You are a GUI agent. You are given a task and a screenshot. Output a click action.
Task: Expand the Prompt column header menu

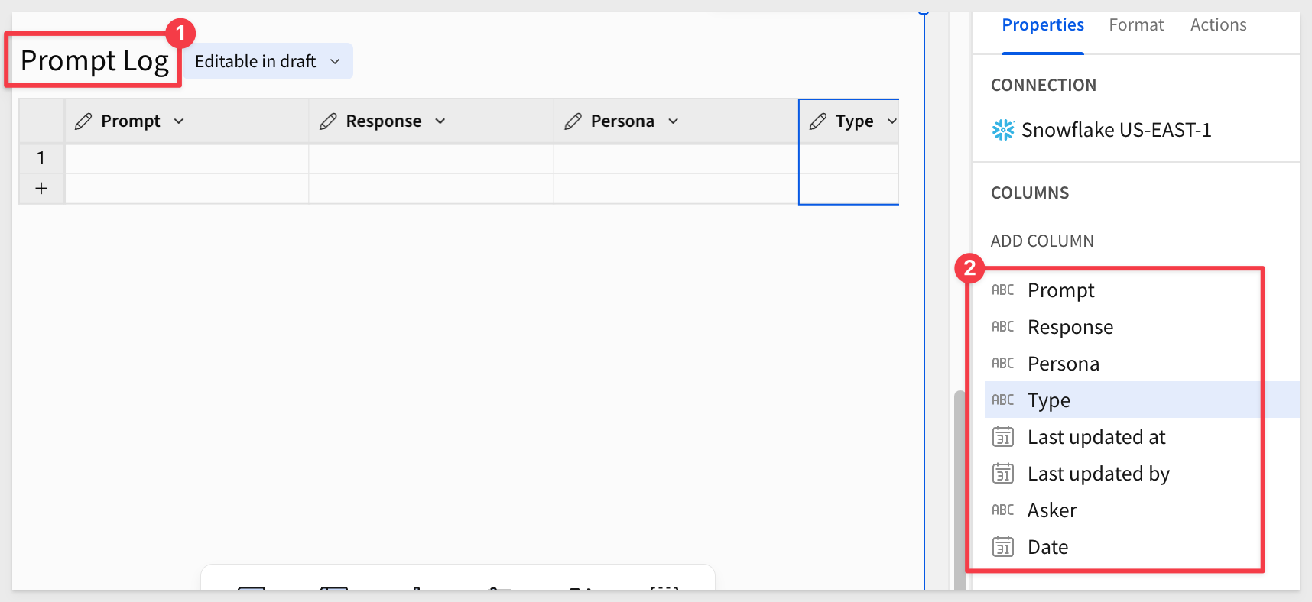(179, 121)
